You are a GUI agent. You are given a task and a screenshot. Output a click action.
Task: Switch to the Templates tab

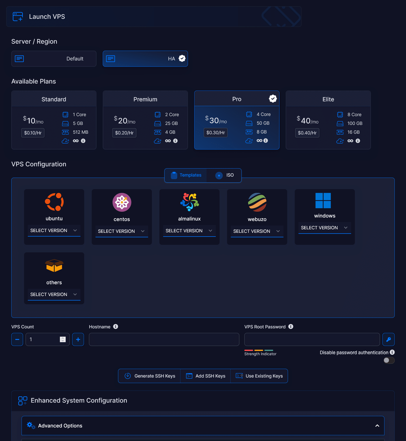[x=186, y=175]
